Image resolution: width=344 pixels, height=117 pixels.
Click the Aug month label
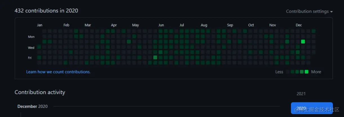[x=204, y=25]
